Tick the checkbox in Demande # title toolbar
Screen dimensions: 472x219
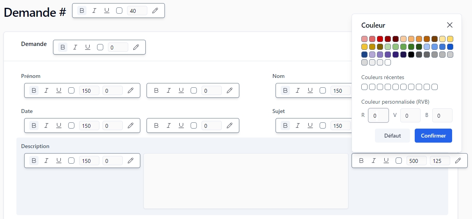(119, 11)
